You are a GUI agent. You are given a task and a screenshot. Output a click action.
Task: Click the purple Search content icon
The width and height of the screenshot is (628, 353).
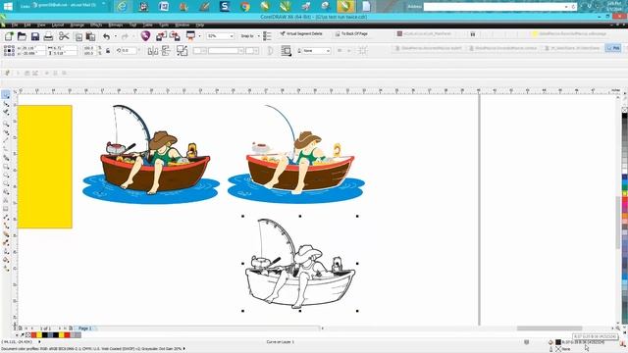click(x=145, y=36)
